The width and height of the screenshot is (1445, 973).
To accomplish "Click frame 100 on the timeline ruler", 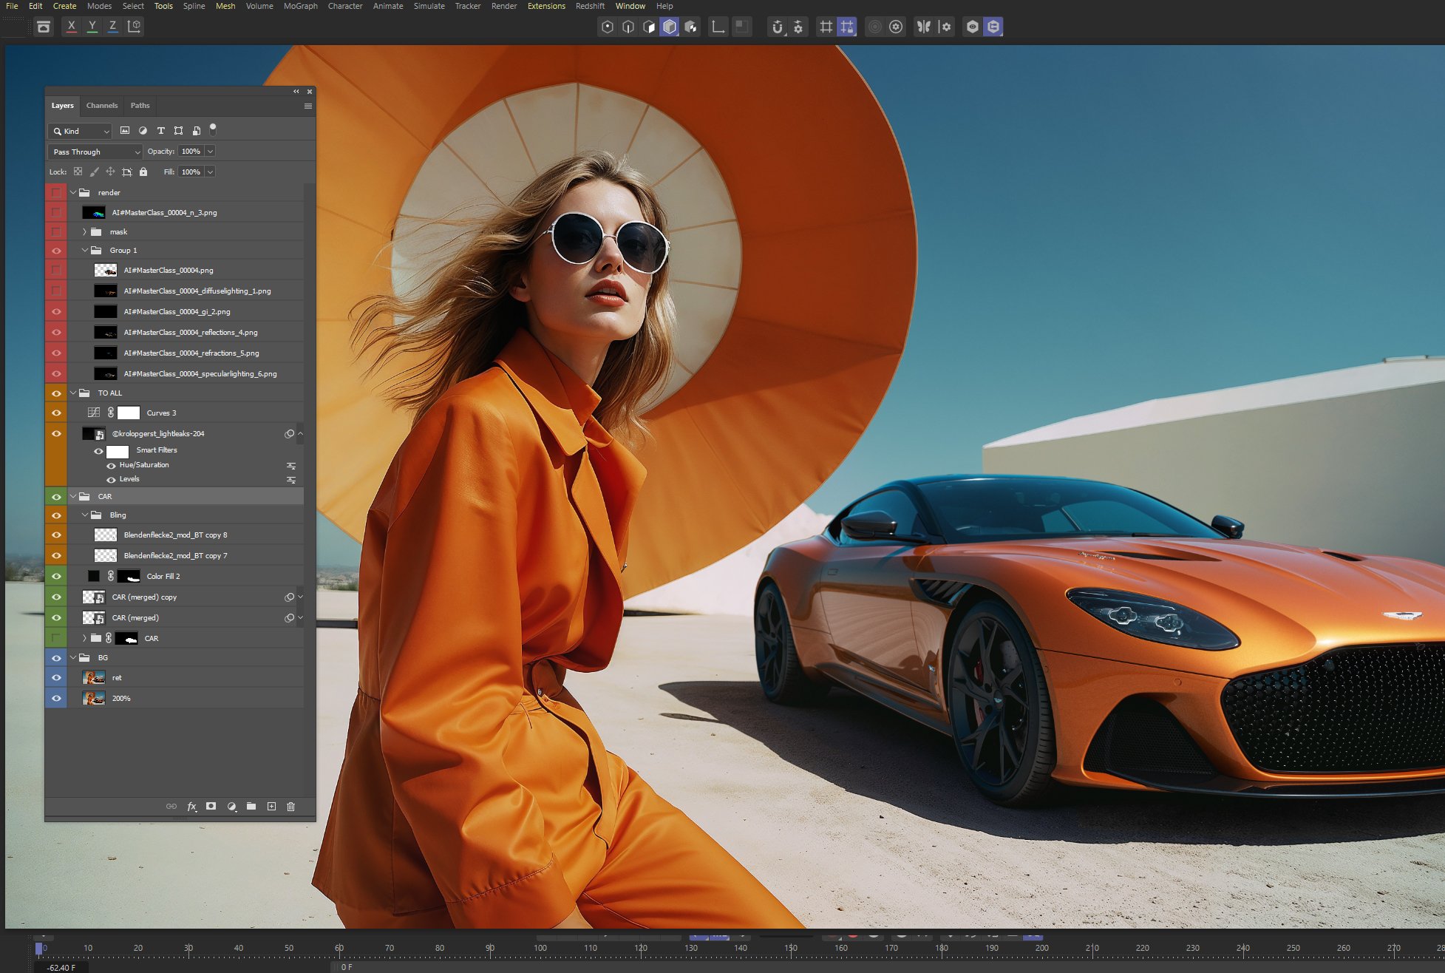I will coord(540,947).
